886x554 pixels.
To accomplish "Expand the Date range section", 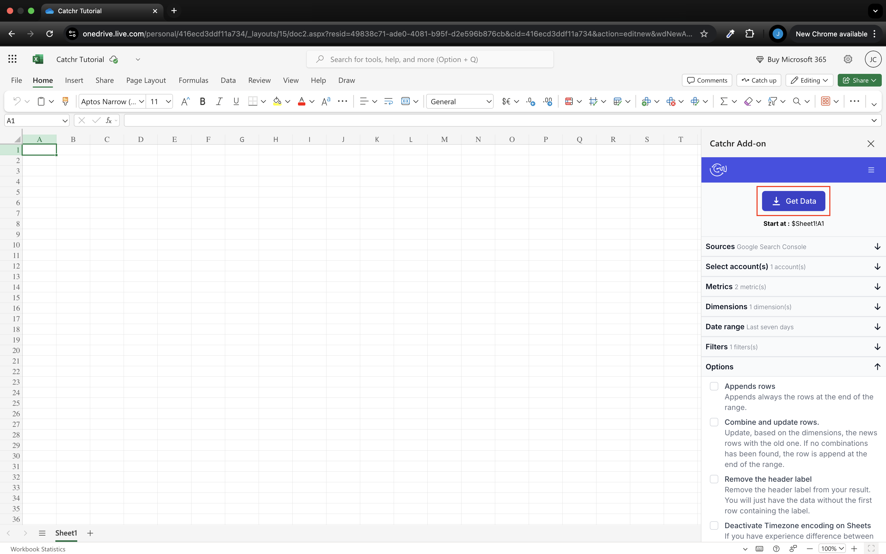I will [793, 327].
